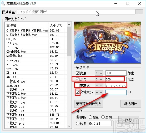Minimize the 龙霆图片筛选器 window
146x133 pixels.
(116, 3)
